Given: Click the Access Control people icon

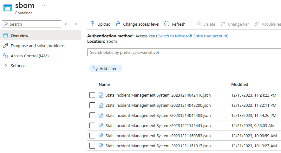Looking at the screenshot, I should (6, 56).
